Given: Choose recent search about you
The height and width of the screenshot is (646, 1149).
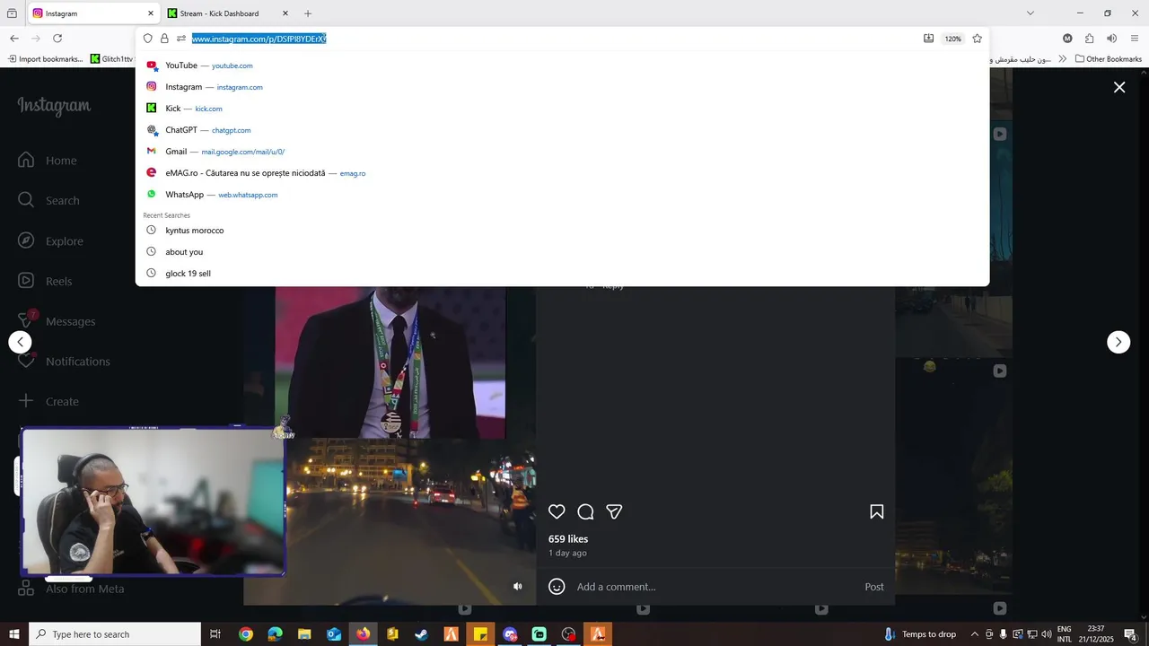Looking at the screenshot, I should [x=562, y=252].
